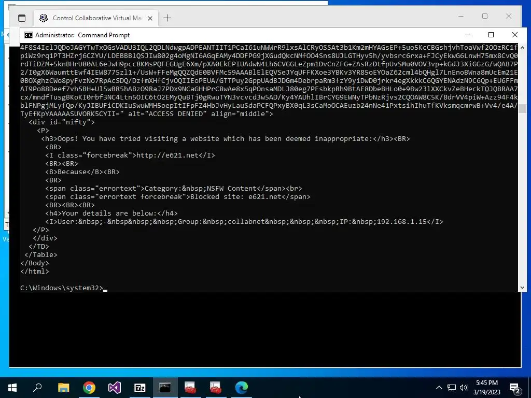Click scroll down arrow in Command Prompt

(x=522, y=288)
